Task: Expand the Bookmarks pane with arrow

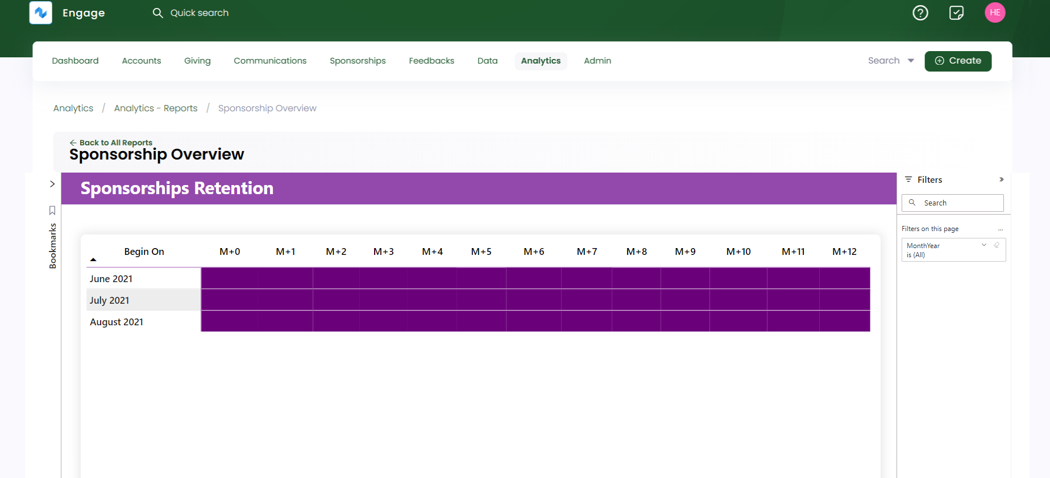Action: pos(52,184)
